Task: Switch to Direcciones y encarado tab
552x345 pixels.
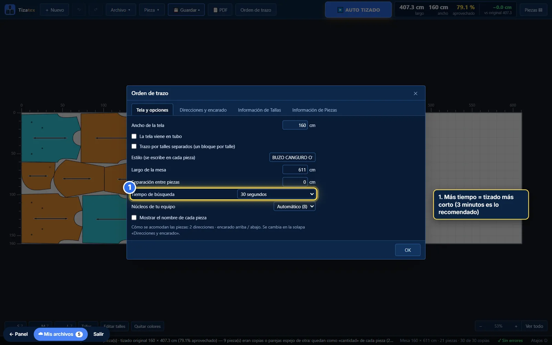Action: click(x=203, y=110)
